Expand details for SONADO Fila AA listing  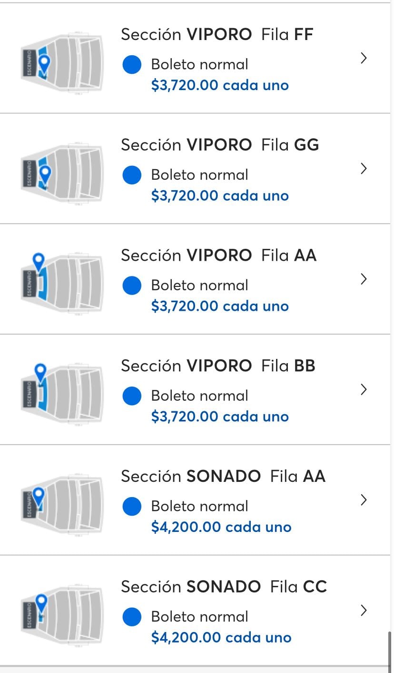(364, 500)
